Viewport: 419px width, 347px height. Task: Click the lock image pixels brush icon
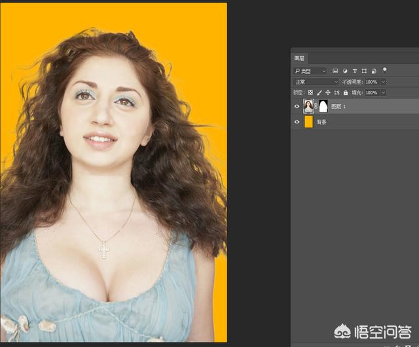tap(319, 93)
